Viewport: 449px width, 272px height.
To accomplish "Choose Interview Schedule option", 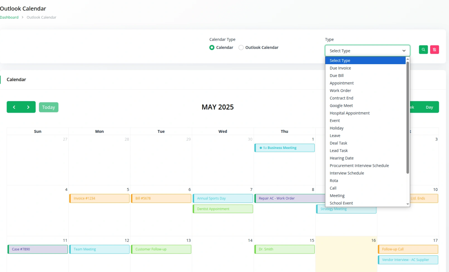I will click(x=365, y=173).
